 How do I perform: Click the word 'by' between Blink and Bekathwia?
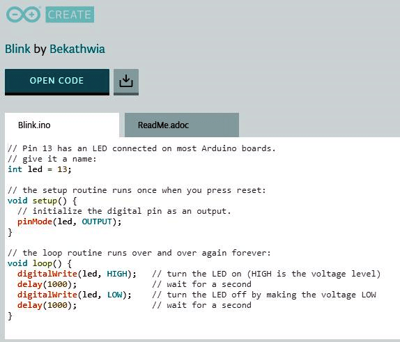pyautogui.click(x=40, y=49)
